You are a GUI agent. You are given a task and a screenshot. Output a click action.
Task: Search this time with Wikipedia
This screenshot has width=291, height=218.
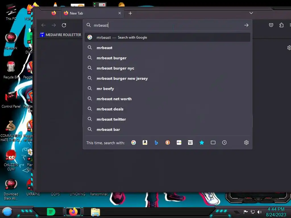pos(190,142)
